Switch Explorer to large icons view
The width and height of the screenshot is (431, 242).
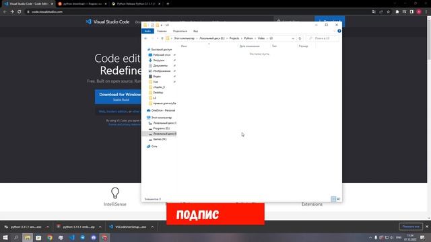pyautogui.click(x=338, y=199)
